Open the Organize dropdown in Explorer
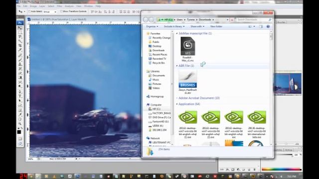Image resolution: width=319 pixels, height=179 pixels. coord(152,26)
